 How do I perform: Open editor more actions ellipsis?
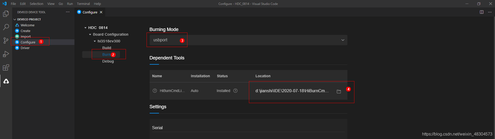(490, 12)
